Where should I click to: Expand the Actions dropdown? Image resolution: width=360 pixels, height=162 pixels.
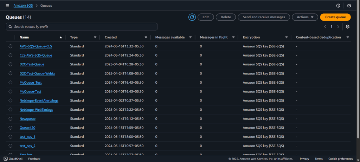[305, 17]
